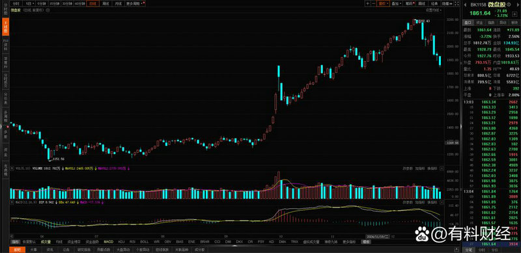Open the 隐藏 panel dropdown
Screen dimensions: 521x253
click(x=447, y=4)
